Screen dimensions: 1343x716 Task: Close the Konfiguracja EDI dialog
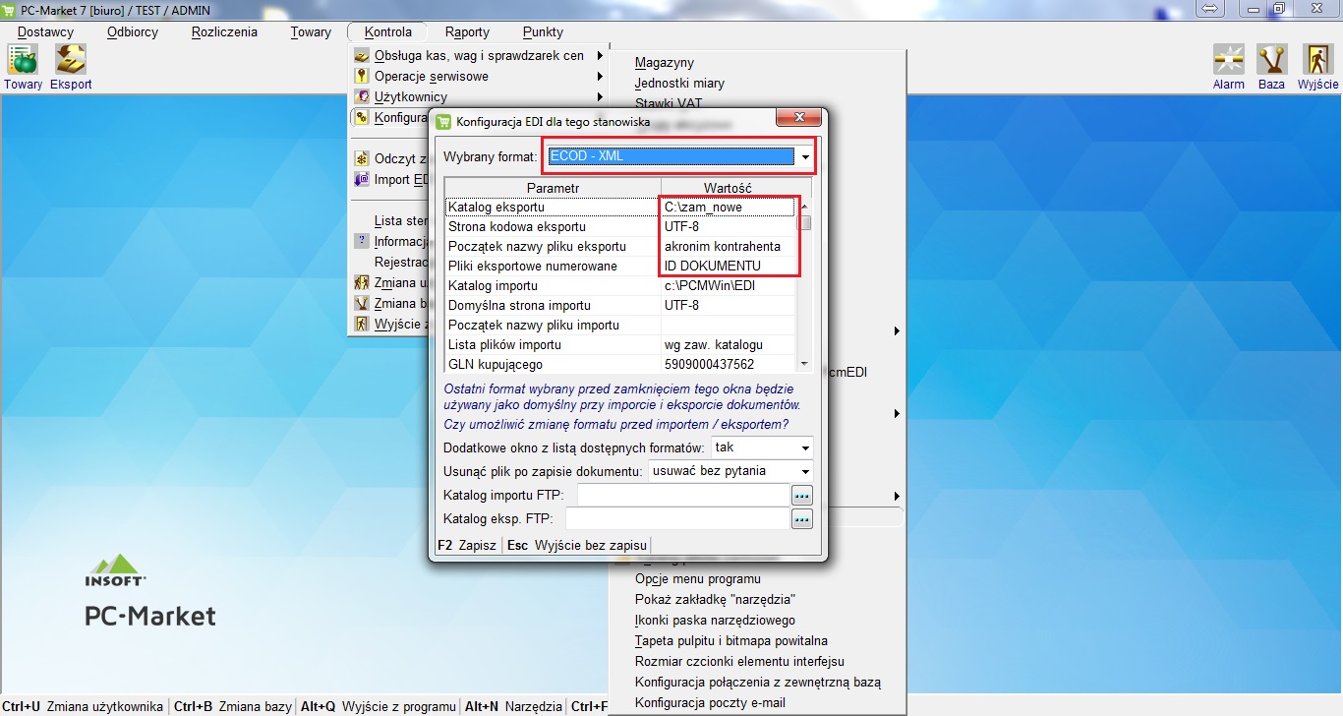tap(799, 119)
